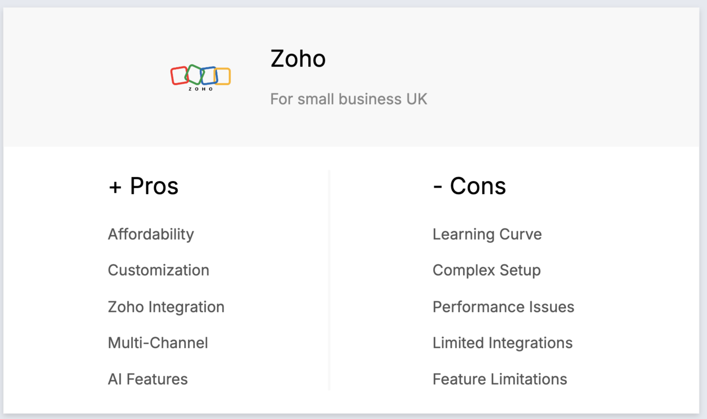Click the 'For small business UK' subtitle
Image resolution: width=707 pixels, height=419 pixels.
tap(349, 99)
